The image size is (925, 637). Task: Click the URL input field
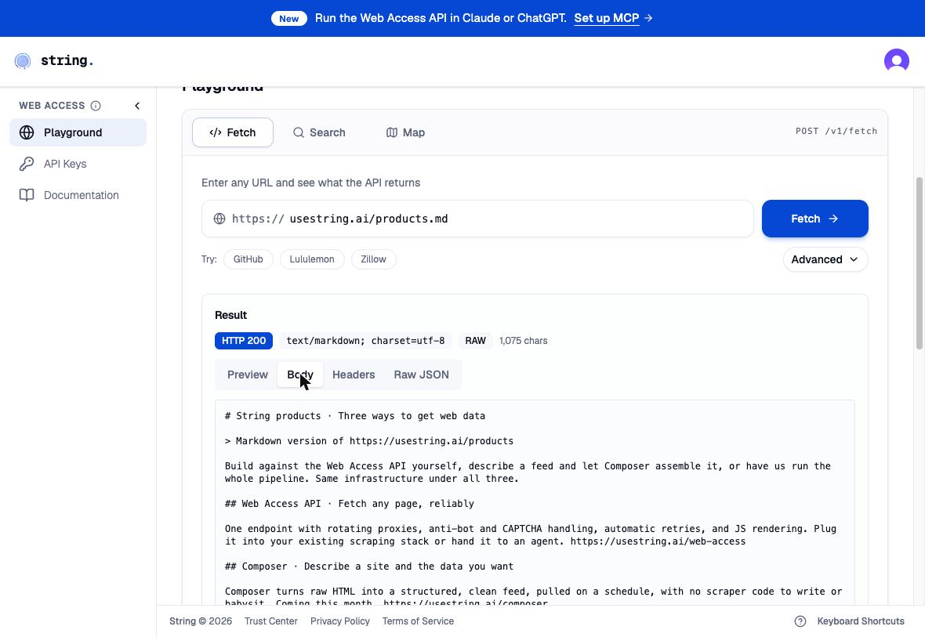coord(477,219)
